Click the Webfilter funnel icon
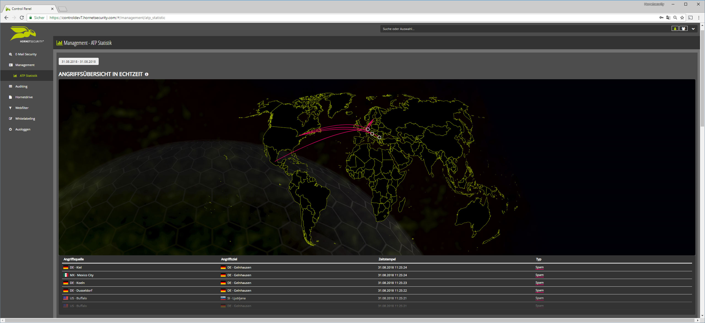This screenshot has width=705, height=323. pyautogui.click(x=10, y=108)
